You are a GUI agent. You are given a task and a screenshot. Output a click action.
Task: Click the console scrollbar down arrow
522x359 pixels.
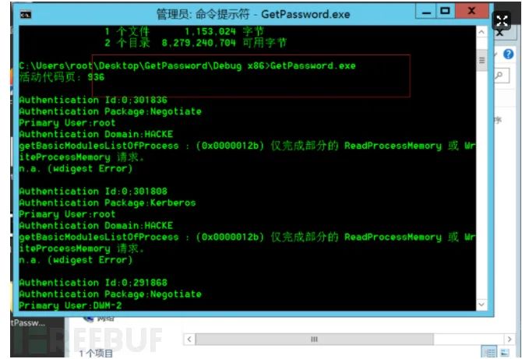tap(481, 304)
